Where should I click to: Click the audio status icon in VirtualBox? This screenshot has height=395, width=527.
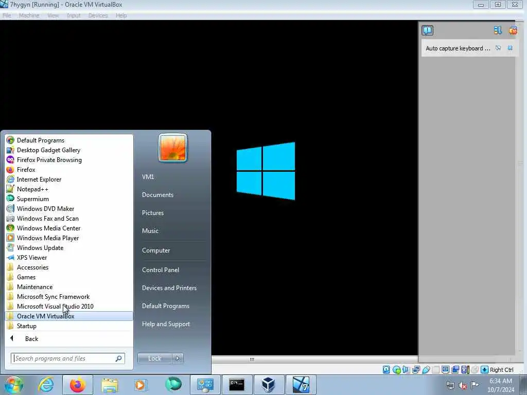click(x=407, y=370)
